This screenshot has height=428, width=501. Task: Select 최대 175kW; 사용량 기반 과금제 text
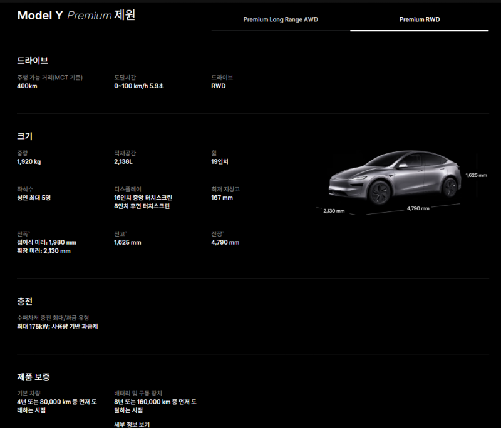pyautogui.click(x=58, y=327)
